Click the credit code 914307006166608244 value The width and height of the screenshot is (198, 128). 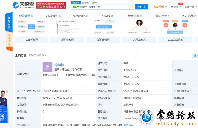click(x=55, y=91)
